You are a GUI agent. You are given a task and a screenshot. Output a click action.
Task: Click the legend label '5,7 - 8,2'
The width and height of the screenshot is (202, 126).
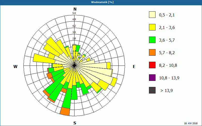tap(167, 53)
